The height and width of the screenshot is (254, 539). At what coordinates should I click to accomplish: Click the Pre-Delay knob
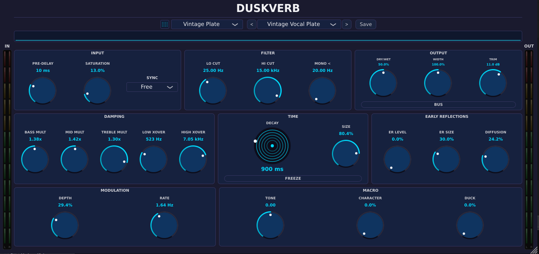coord(43,91)
